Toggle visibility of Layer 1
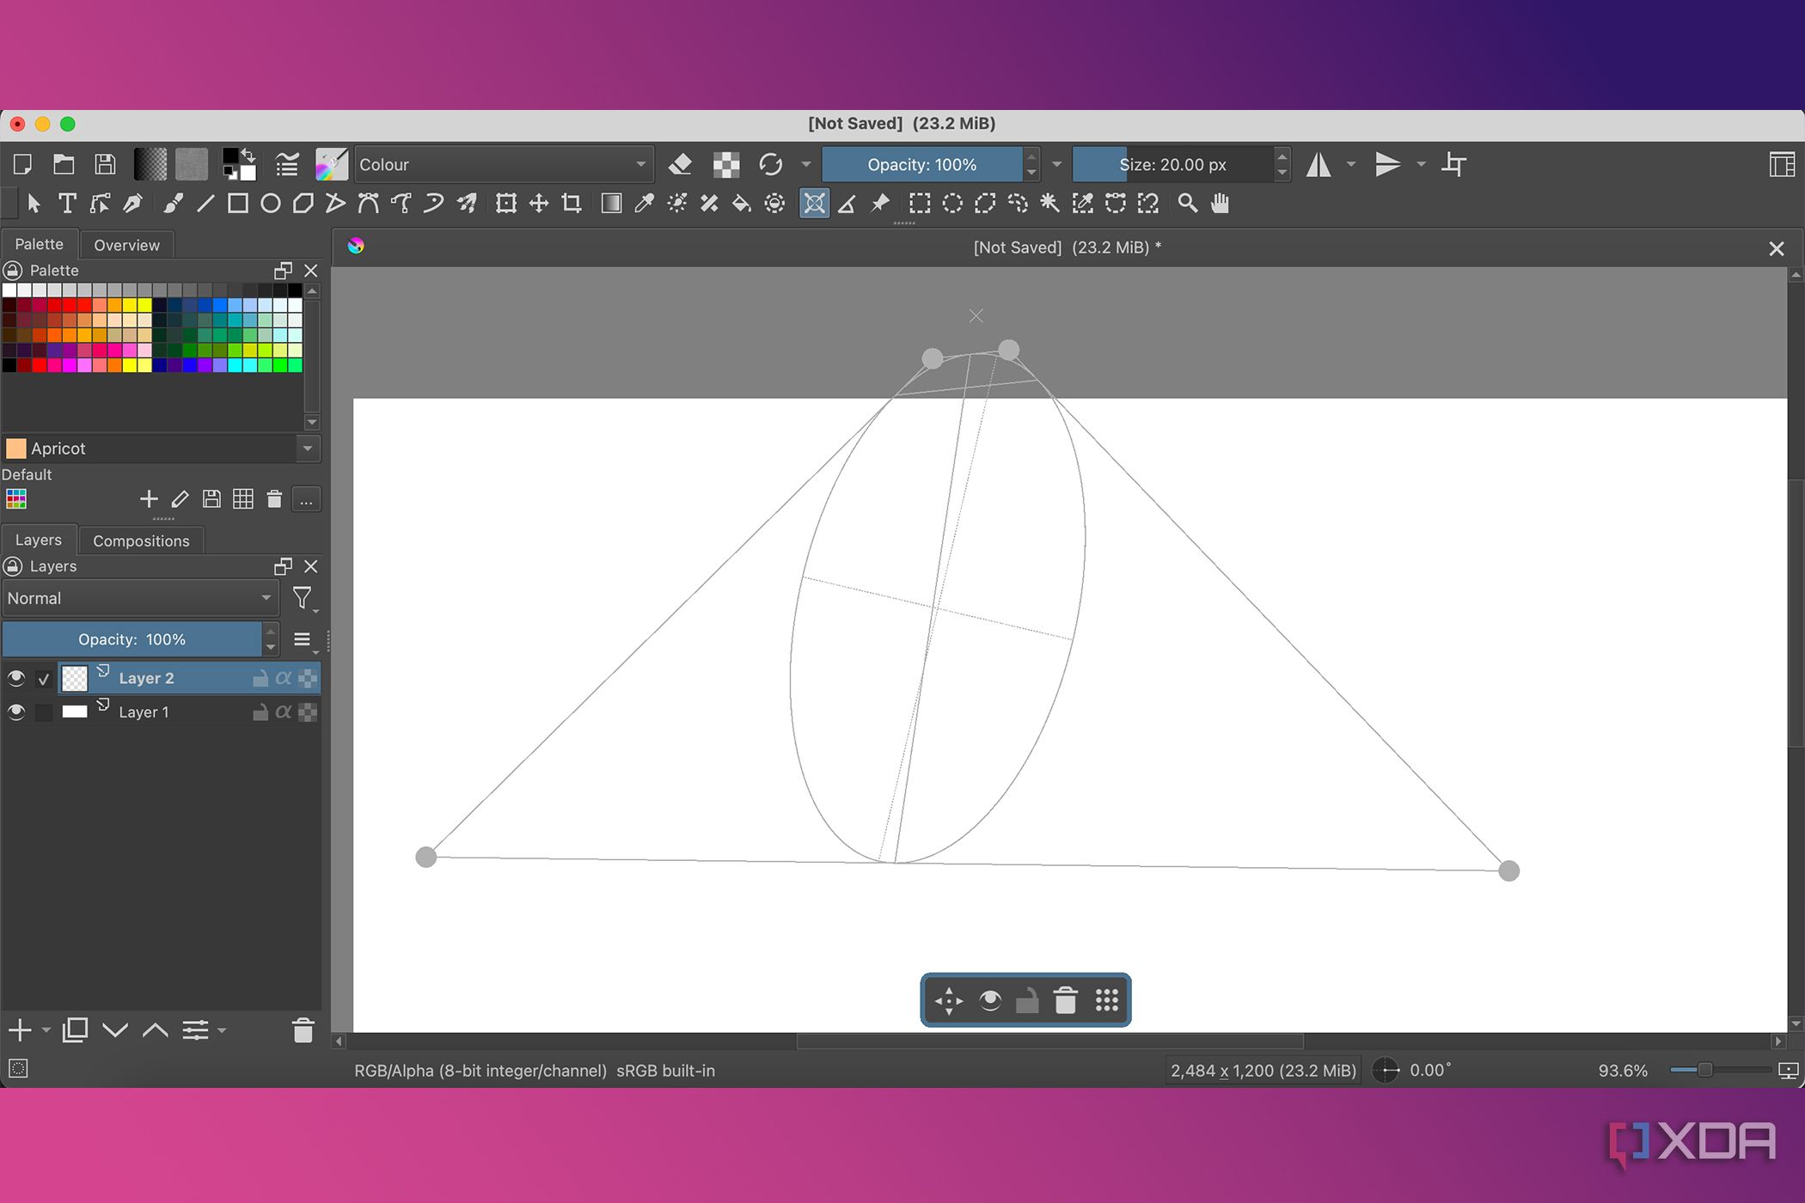The width and height of the screenshot is (1805, 1203). (15, 712)
